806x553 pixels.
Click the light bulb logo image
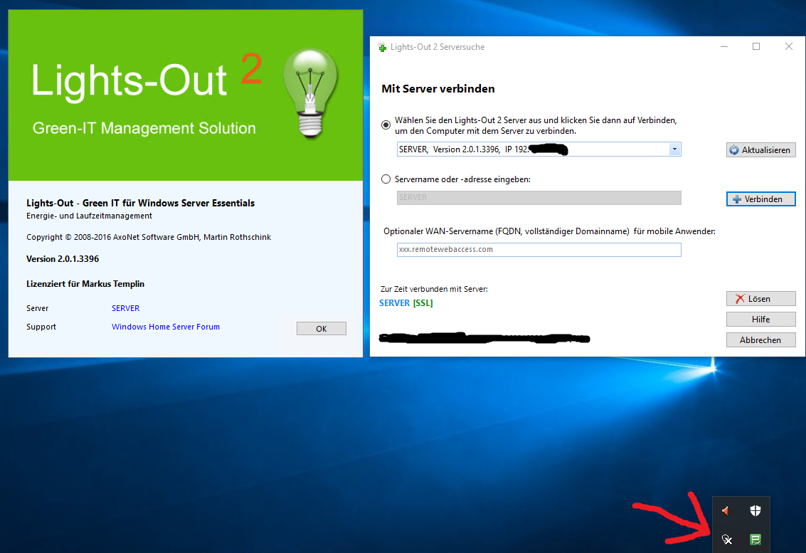coord(310,93)
